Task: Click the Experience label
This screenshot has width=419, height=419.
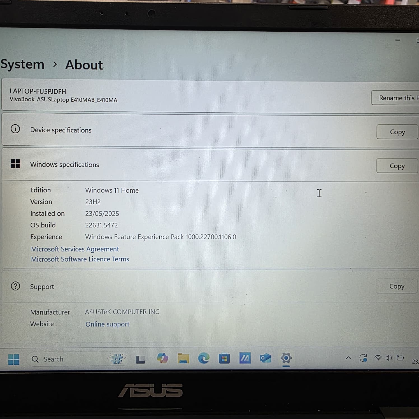Action: (46, 237)
